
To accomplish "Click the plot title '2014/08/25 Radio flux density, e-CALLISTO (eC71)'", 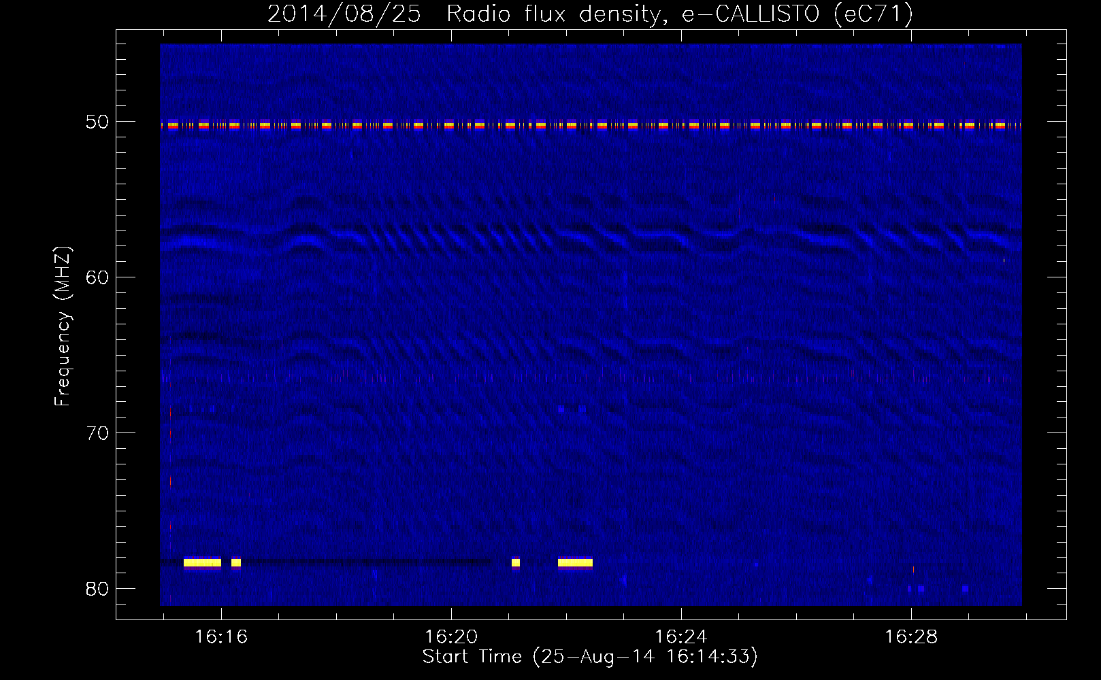I will pyautogui.click(x=590, y=14).
